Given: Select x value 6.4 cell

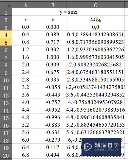Looking at the screenshot, I should (26, 147).
